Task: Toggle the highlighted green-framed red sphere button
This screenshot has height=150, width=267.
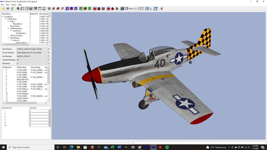Action: coord(81,9)
